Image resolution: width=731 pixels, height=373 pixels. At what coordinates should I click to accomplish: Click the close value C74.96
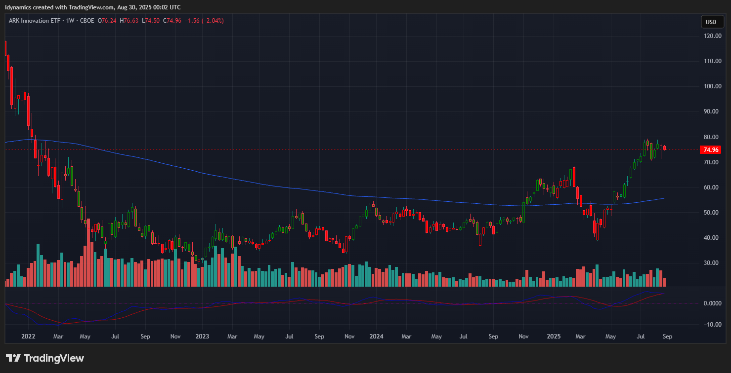click(x=172, y=21)
